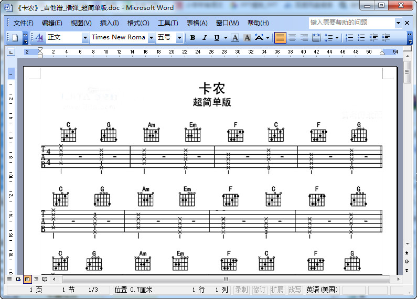Click the help question input box
The width and height of the screenshot is (417, 299).
click(352, 23)
